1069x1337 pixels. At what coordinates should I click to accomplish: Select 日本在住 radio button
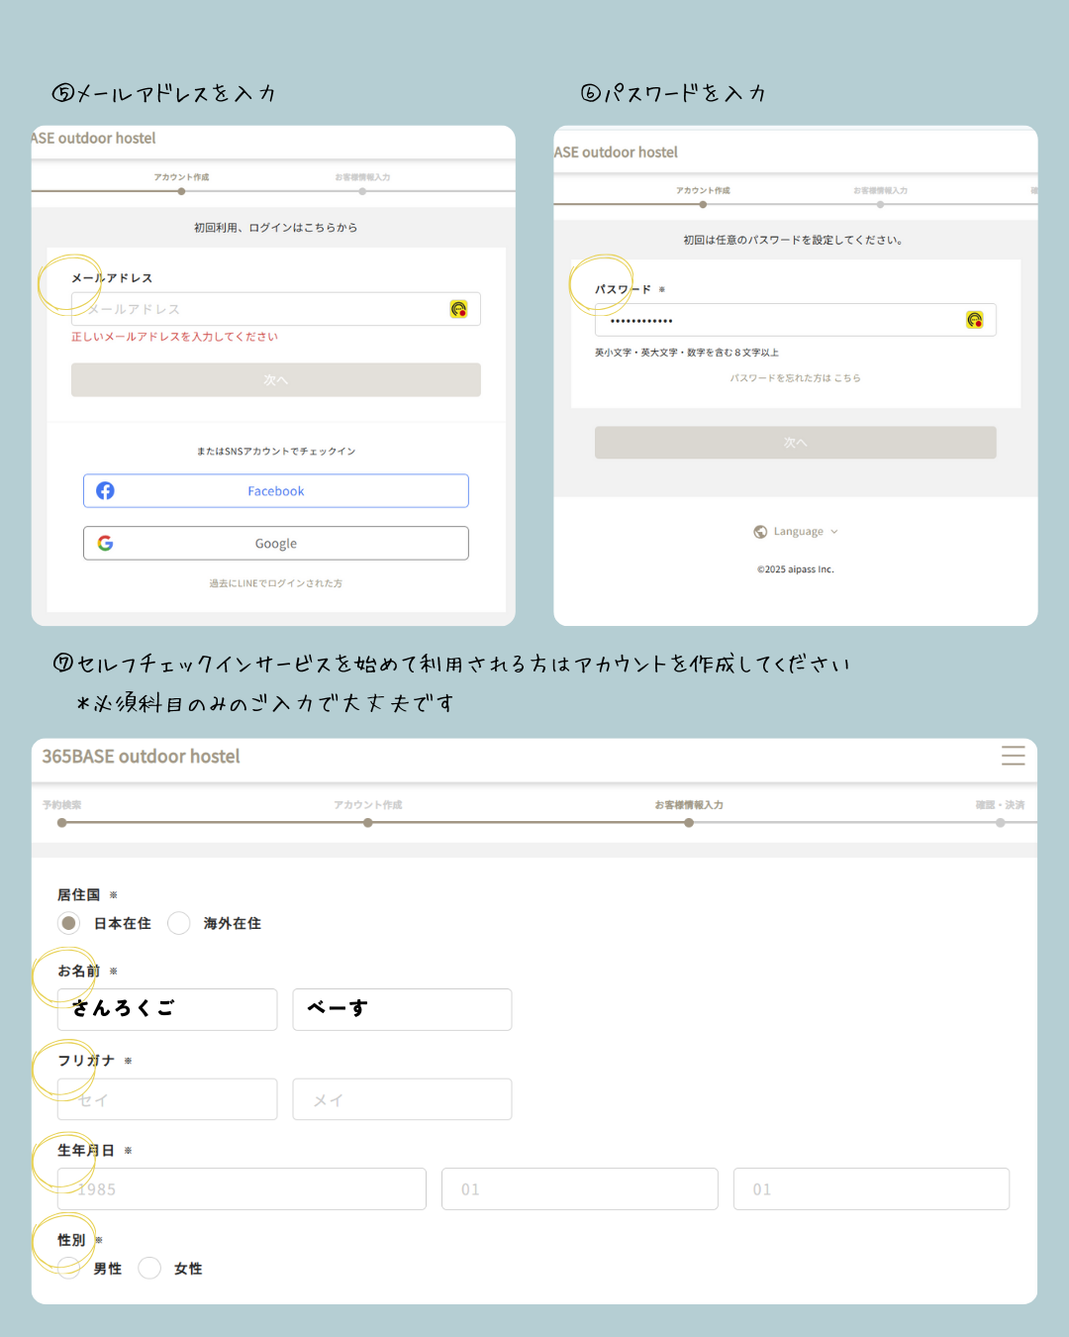68,923
